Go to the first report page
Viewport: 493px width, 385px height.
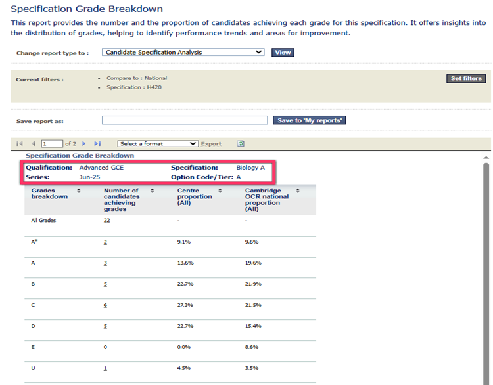click(x=20, y=143)
